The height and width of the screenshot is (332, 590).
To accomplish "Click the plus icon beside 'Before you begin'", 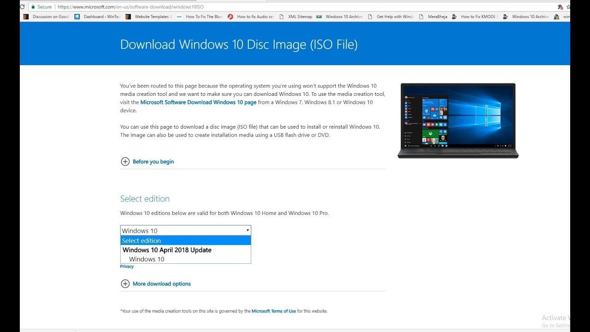I will point(125,161).
